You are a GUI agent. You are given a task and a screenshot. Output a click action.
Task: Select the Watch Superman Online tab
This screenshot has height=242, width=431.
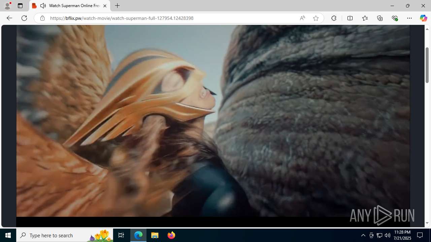[x=70, y=6]
